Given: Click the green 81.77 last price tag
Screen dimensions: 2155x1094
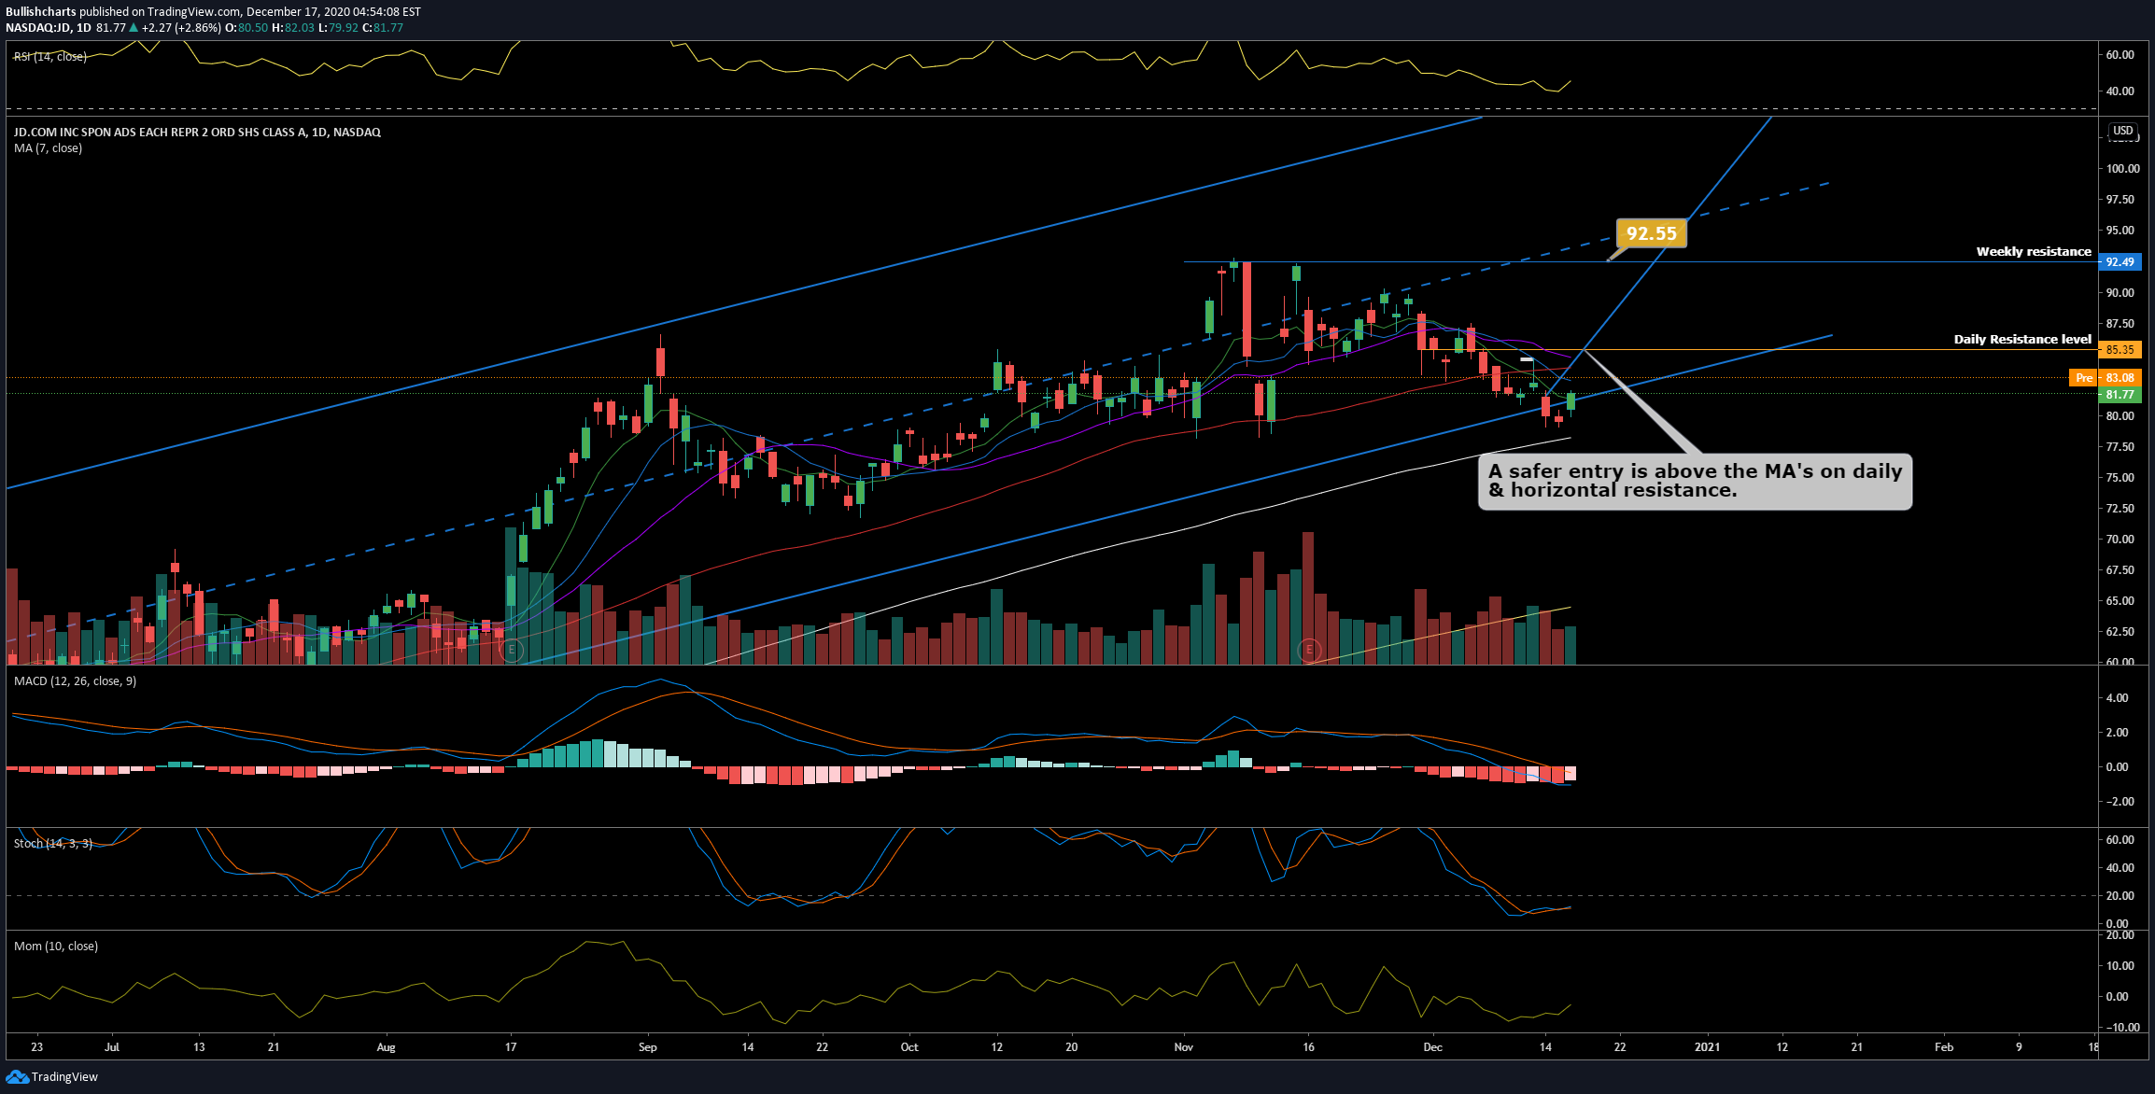Looking at the screenshot, I should pyautogui.click(x=2120, y=395).
